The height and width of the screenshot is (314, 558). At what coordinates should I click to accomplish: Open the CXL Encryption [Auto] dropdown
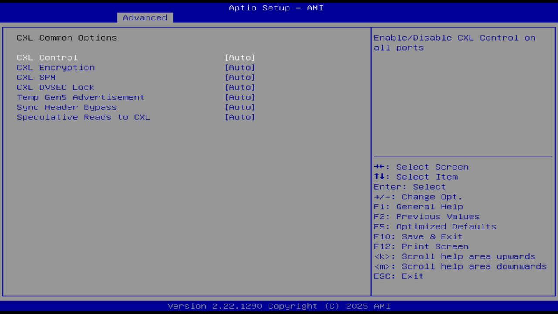240,67
